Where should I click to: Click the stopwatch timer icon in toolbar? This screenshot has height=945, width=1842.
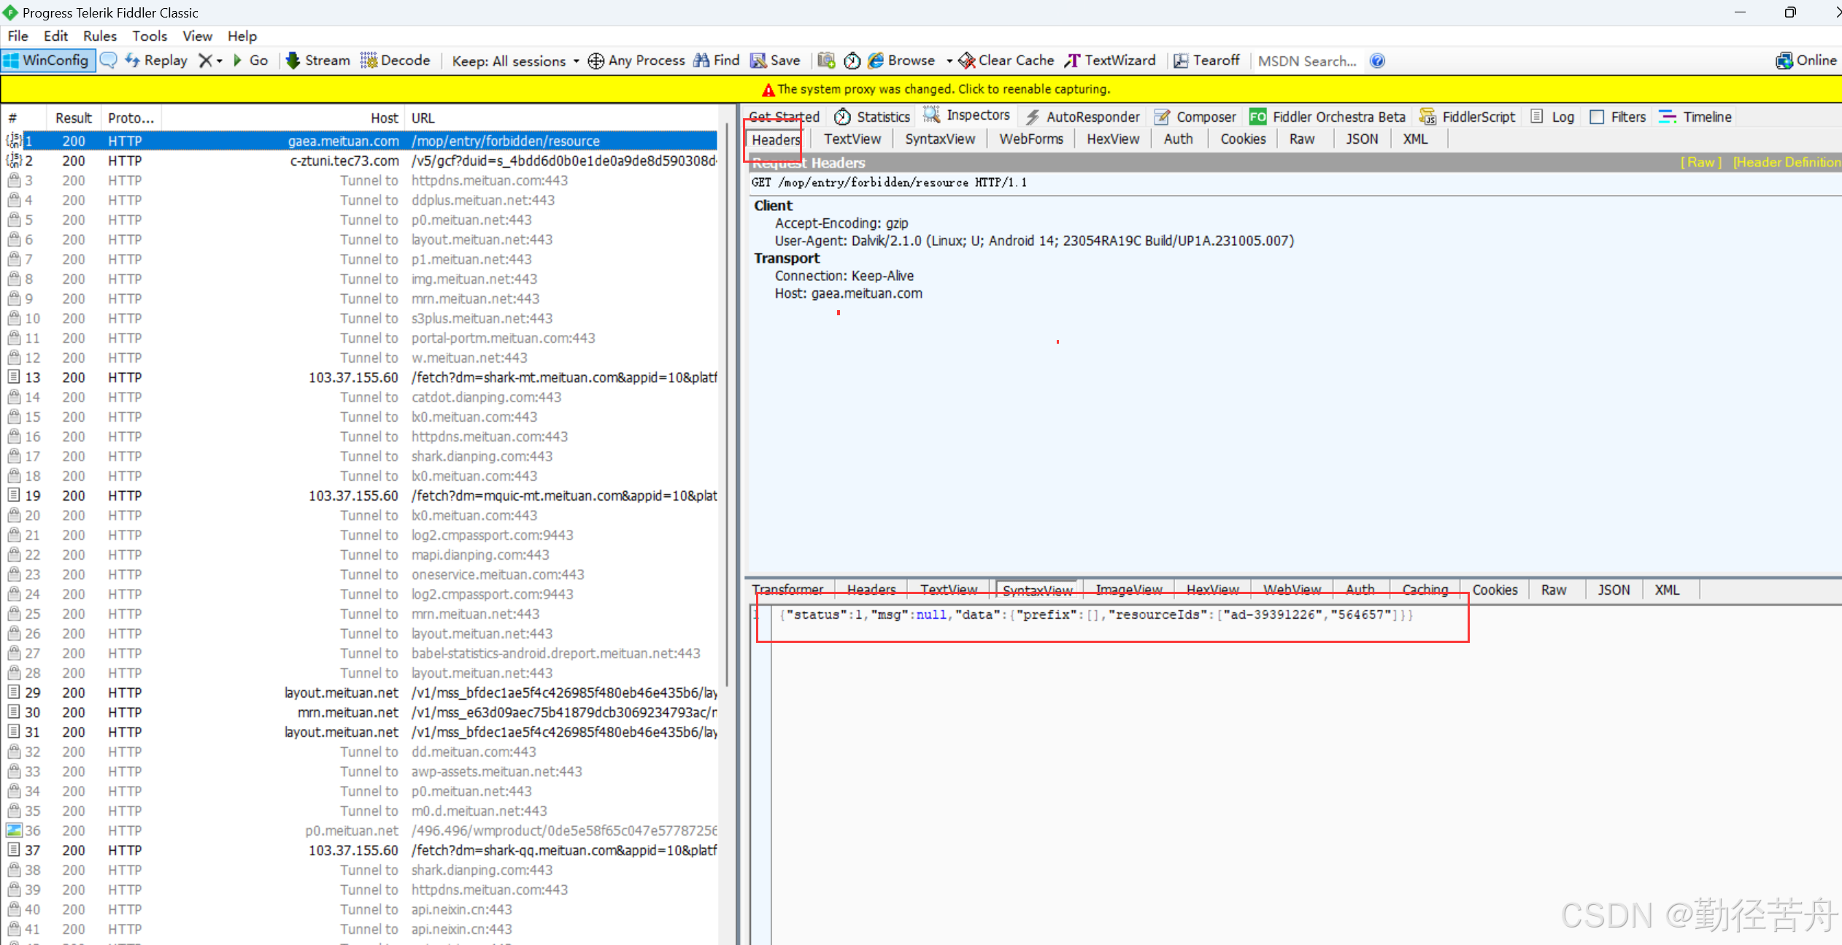click(852, 61)
